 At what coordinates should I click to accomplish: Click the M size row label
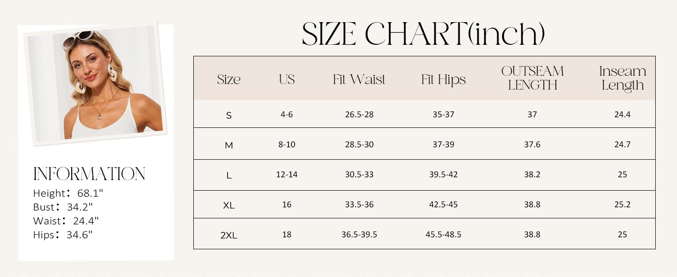[229, 145]
